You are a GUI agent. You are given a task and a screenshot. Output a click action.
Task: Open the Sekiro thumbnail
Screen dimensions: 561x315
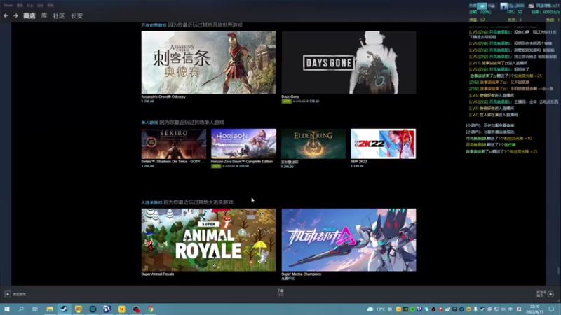174,143
